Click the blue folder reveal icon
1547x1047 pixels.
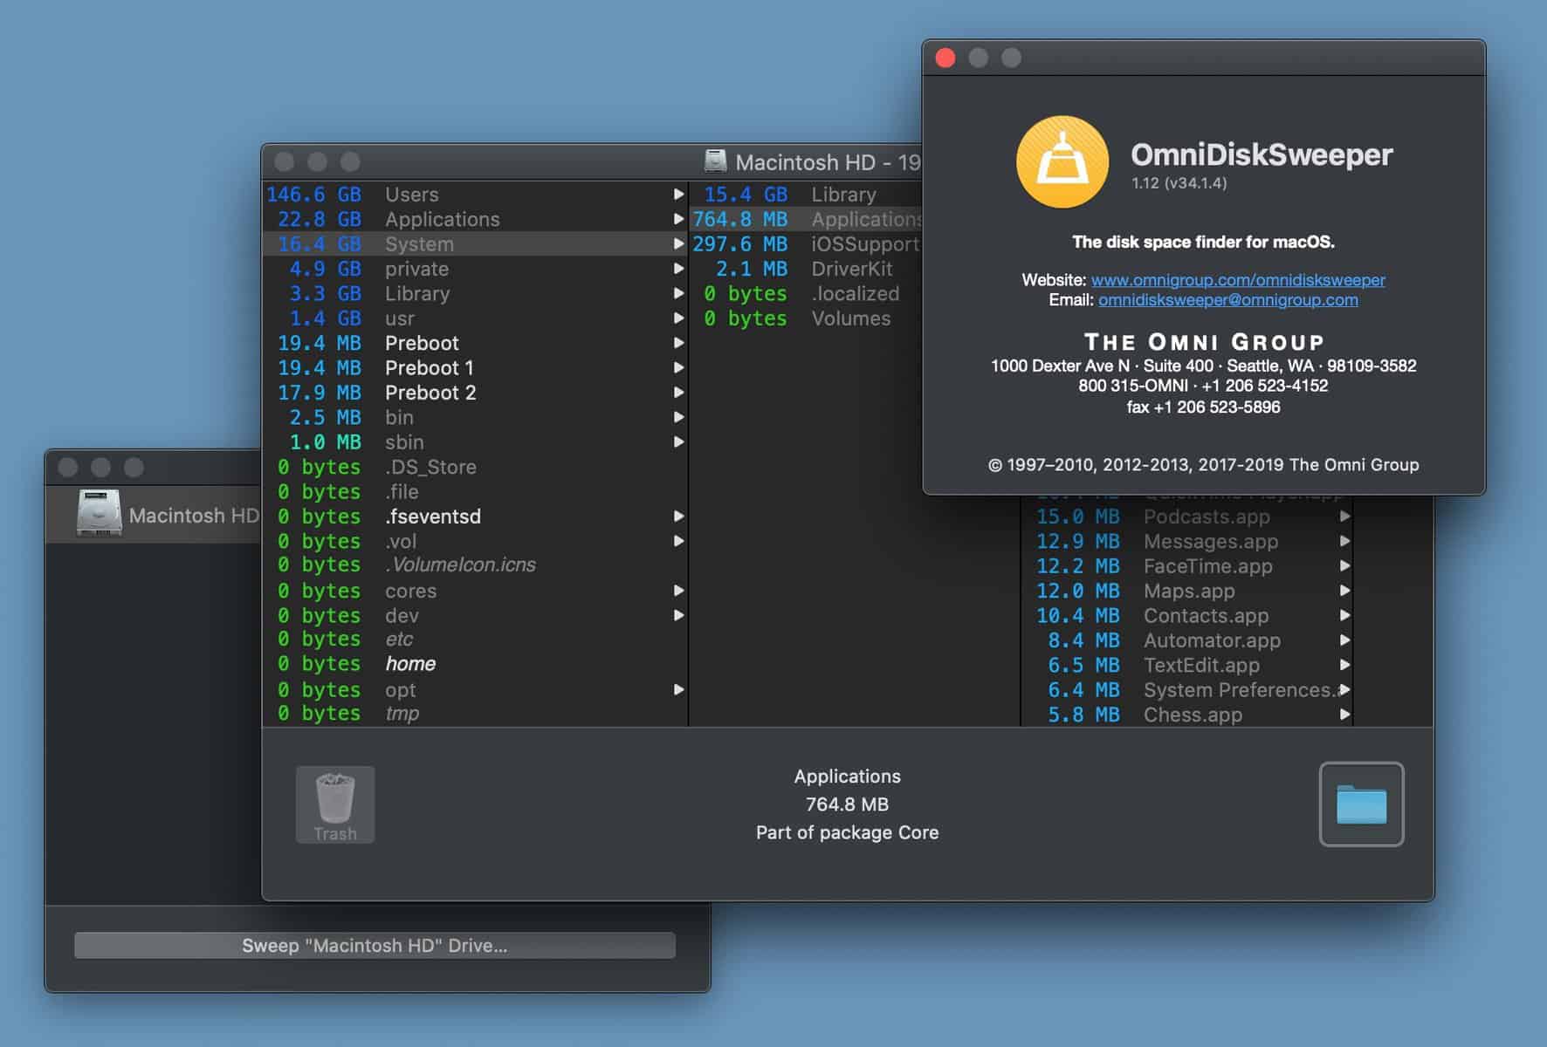tap(1360, 804)
